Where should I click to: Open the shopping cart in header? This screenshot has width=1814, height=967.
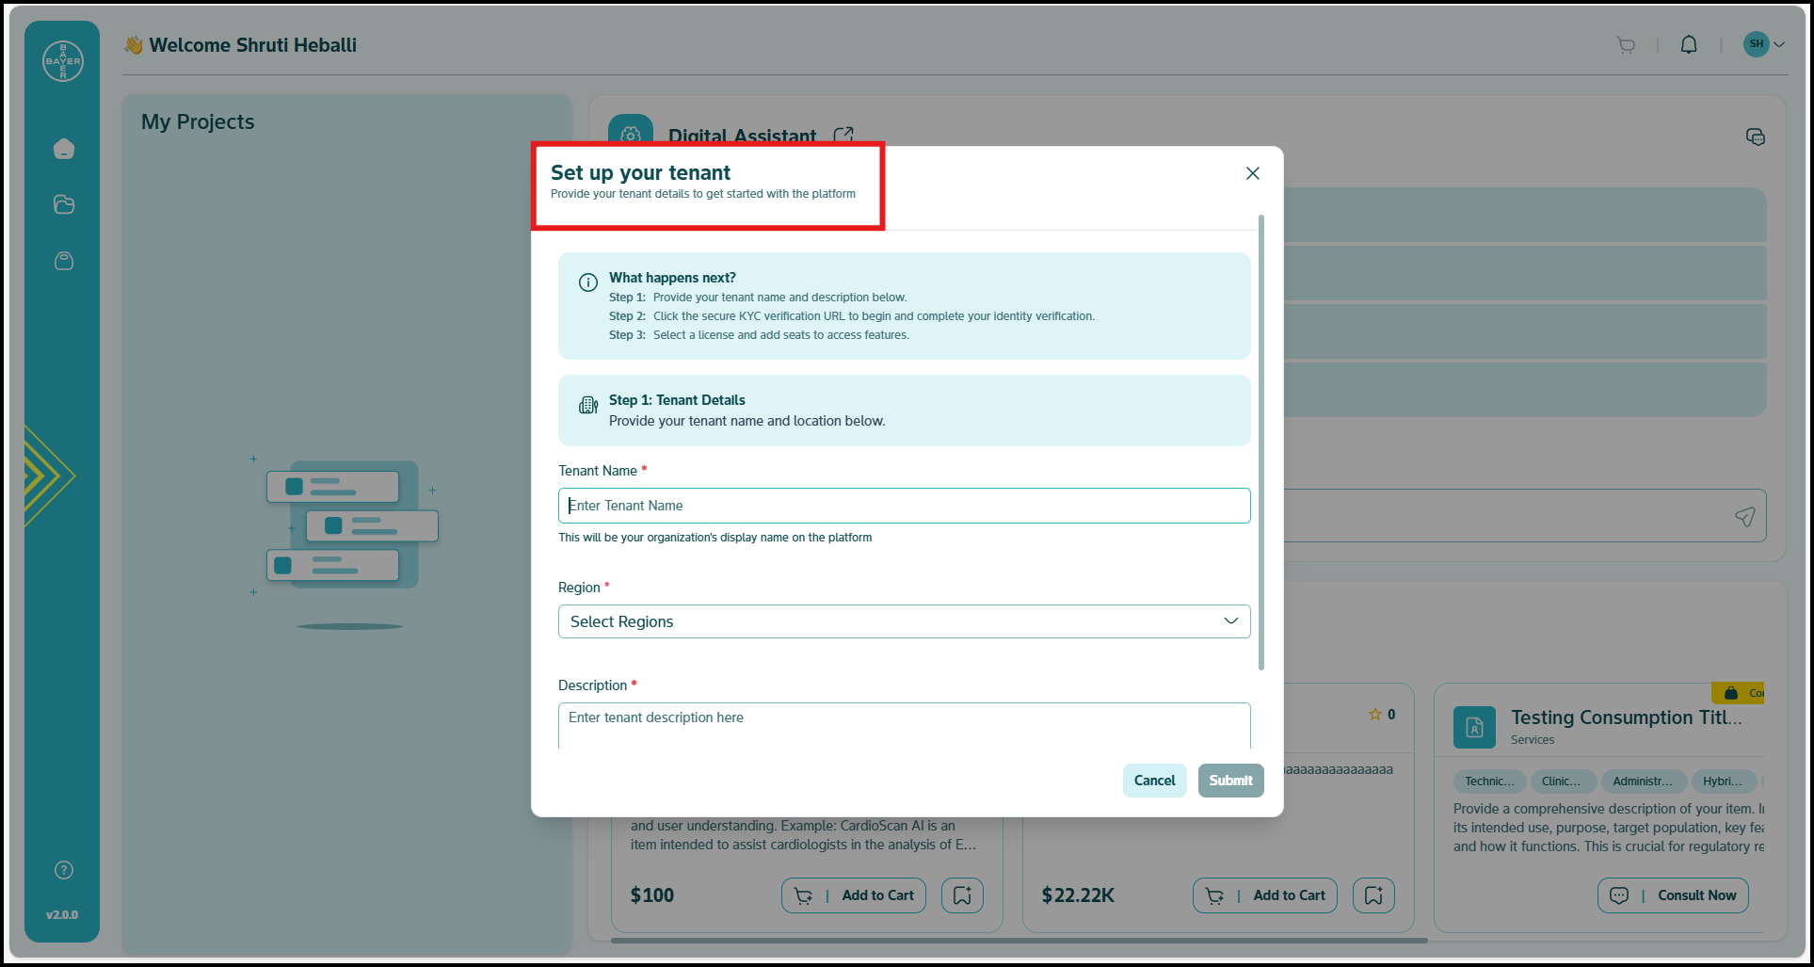(1626, 45)
